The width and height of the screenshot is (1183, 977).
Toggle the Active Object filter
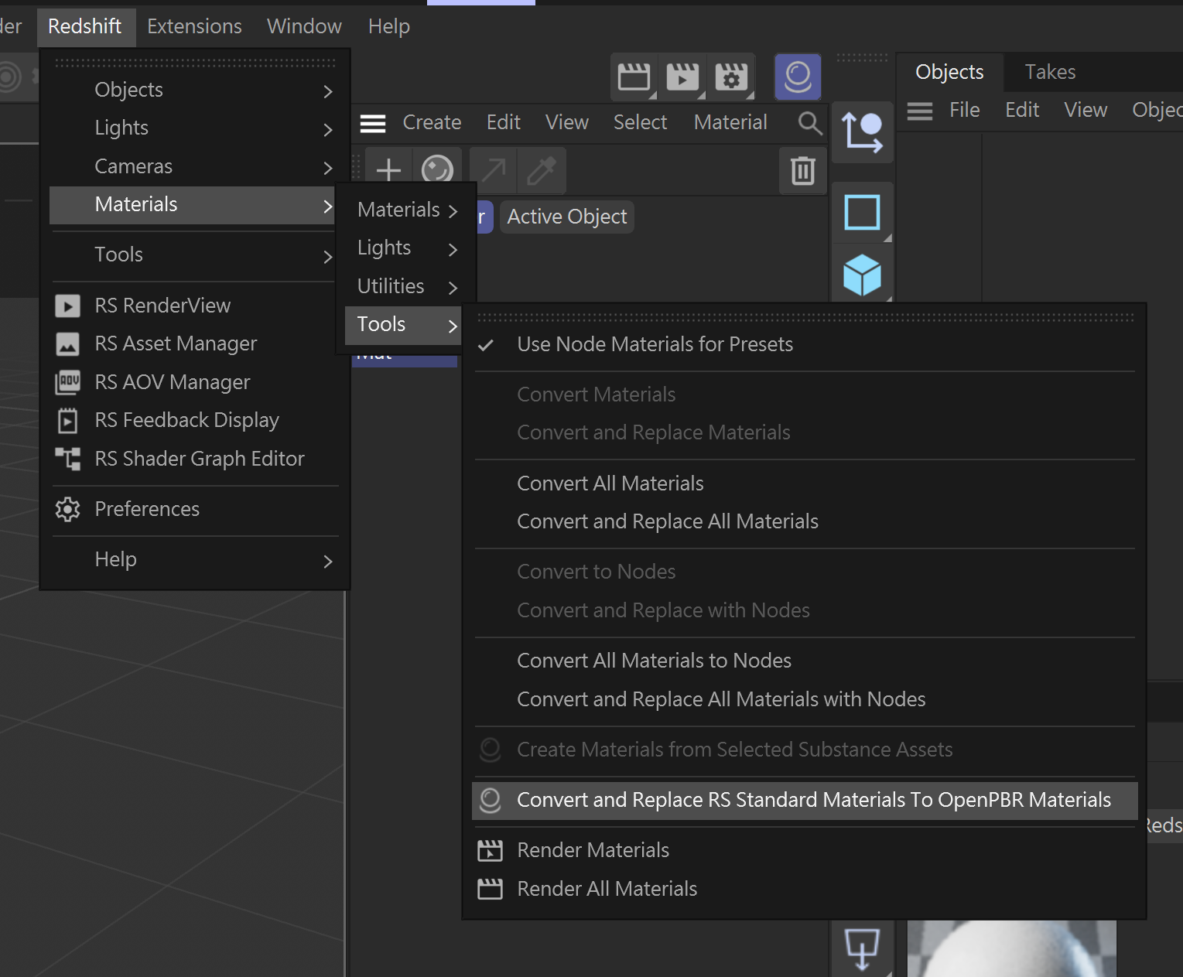tap(566, 217)
